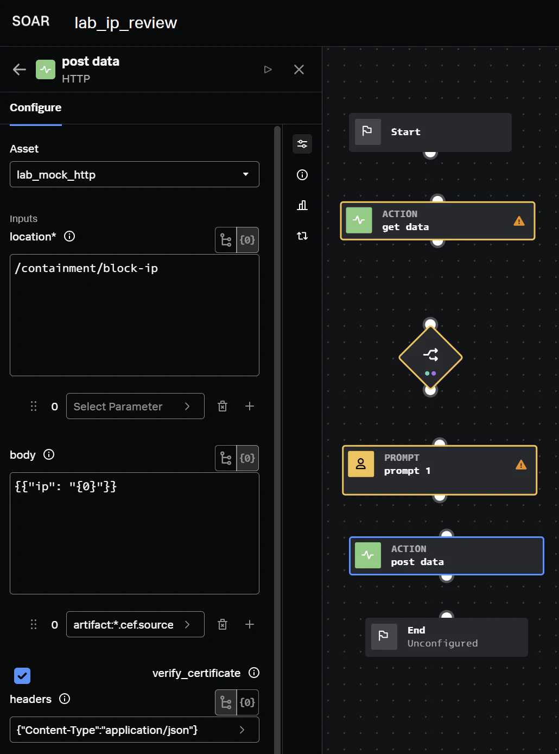This screenshot has height=754, width=559.
Task: Add another body parameter
Action: [x=250, y=624]
